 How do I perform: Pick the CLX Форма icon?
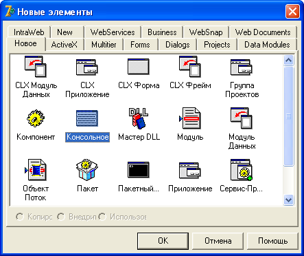point(139,67)
